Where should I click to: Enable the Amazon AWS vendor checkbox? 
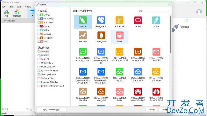(39, 67)
